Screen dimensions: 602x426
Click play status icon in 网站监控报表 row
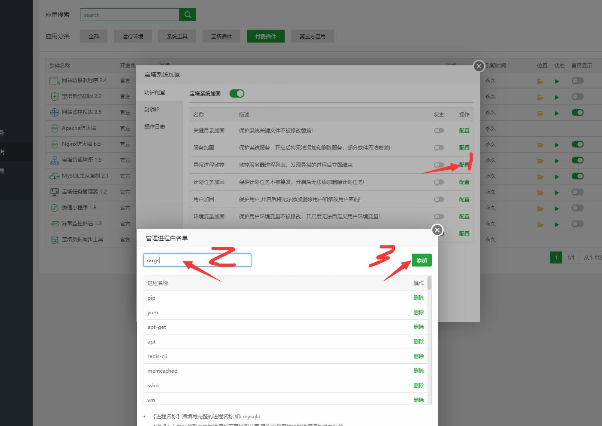(557, 113)
